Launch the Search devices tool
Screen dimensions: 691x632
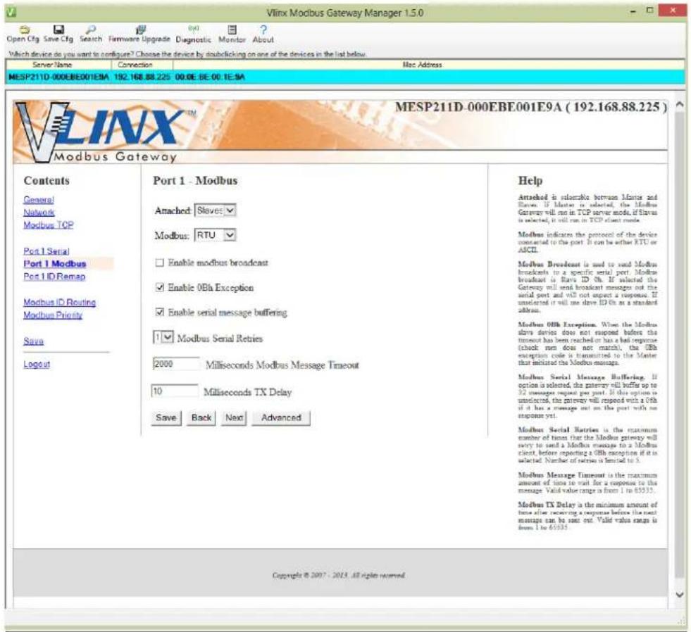91,34
